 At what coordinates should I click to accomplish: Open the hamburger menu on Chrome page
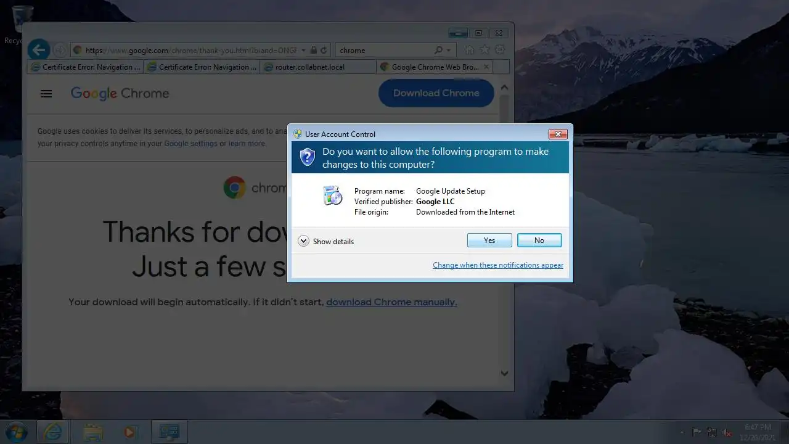46,94
